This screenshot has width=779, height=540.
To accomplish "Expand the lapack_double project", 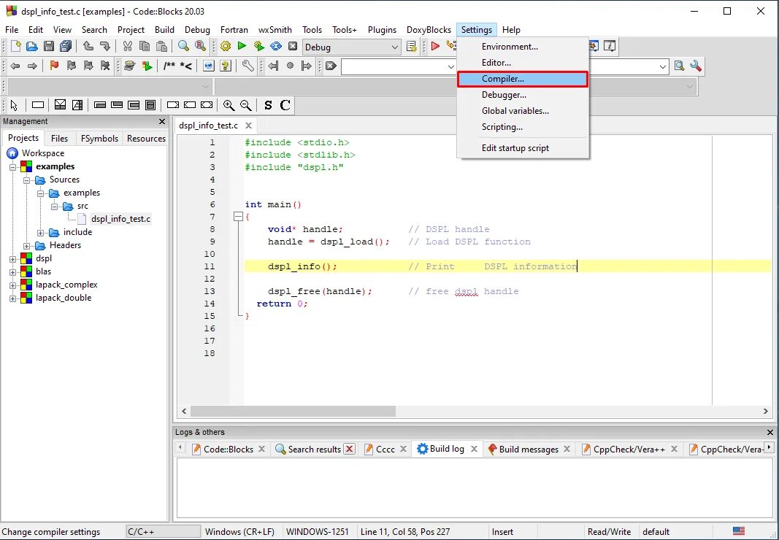I will click(x=13, y=298).
